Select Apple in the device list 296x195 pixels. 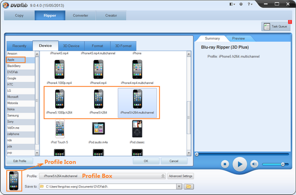point(21,60)
